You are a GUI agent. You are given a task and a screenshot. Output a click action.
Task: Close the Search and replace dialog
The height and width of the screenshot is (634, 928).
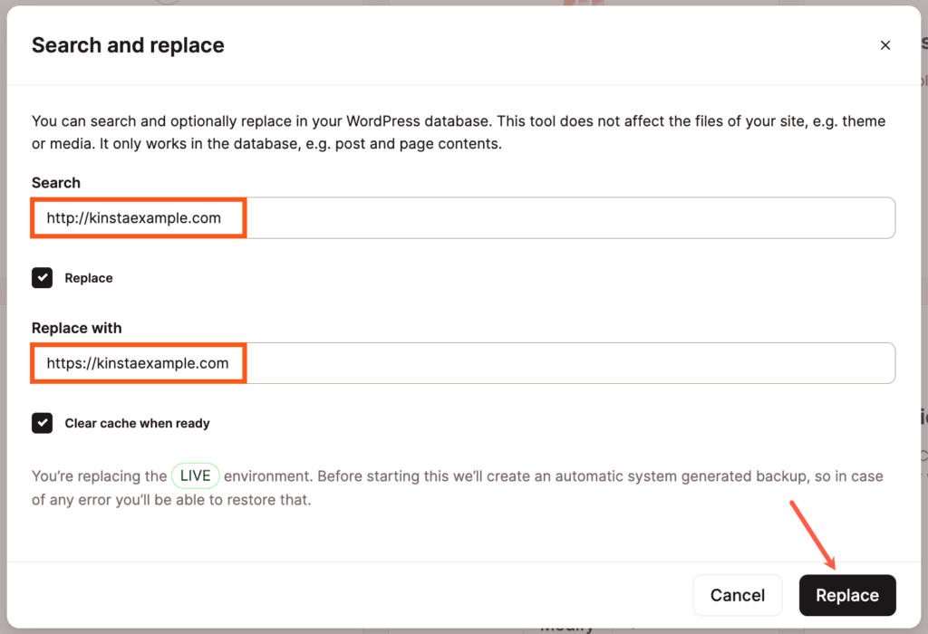coord(885,45)
